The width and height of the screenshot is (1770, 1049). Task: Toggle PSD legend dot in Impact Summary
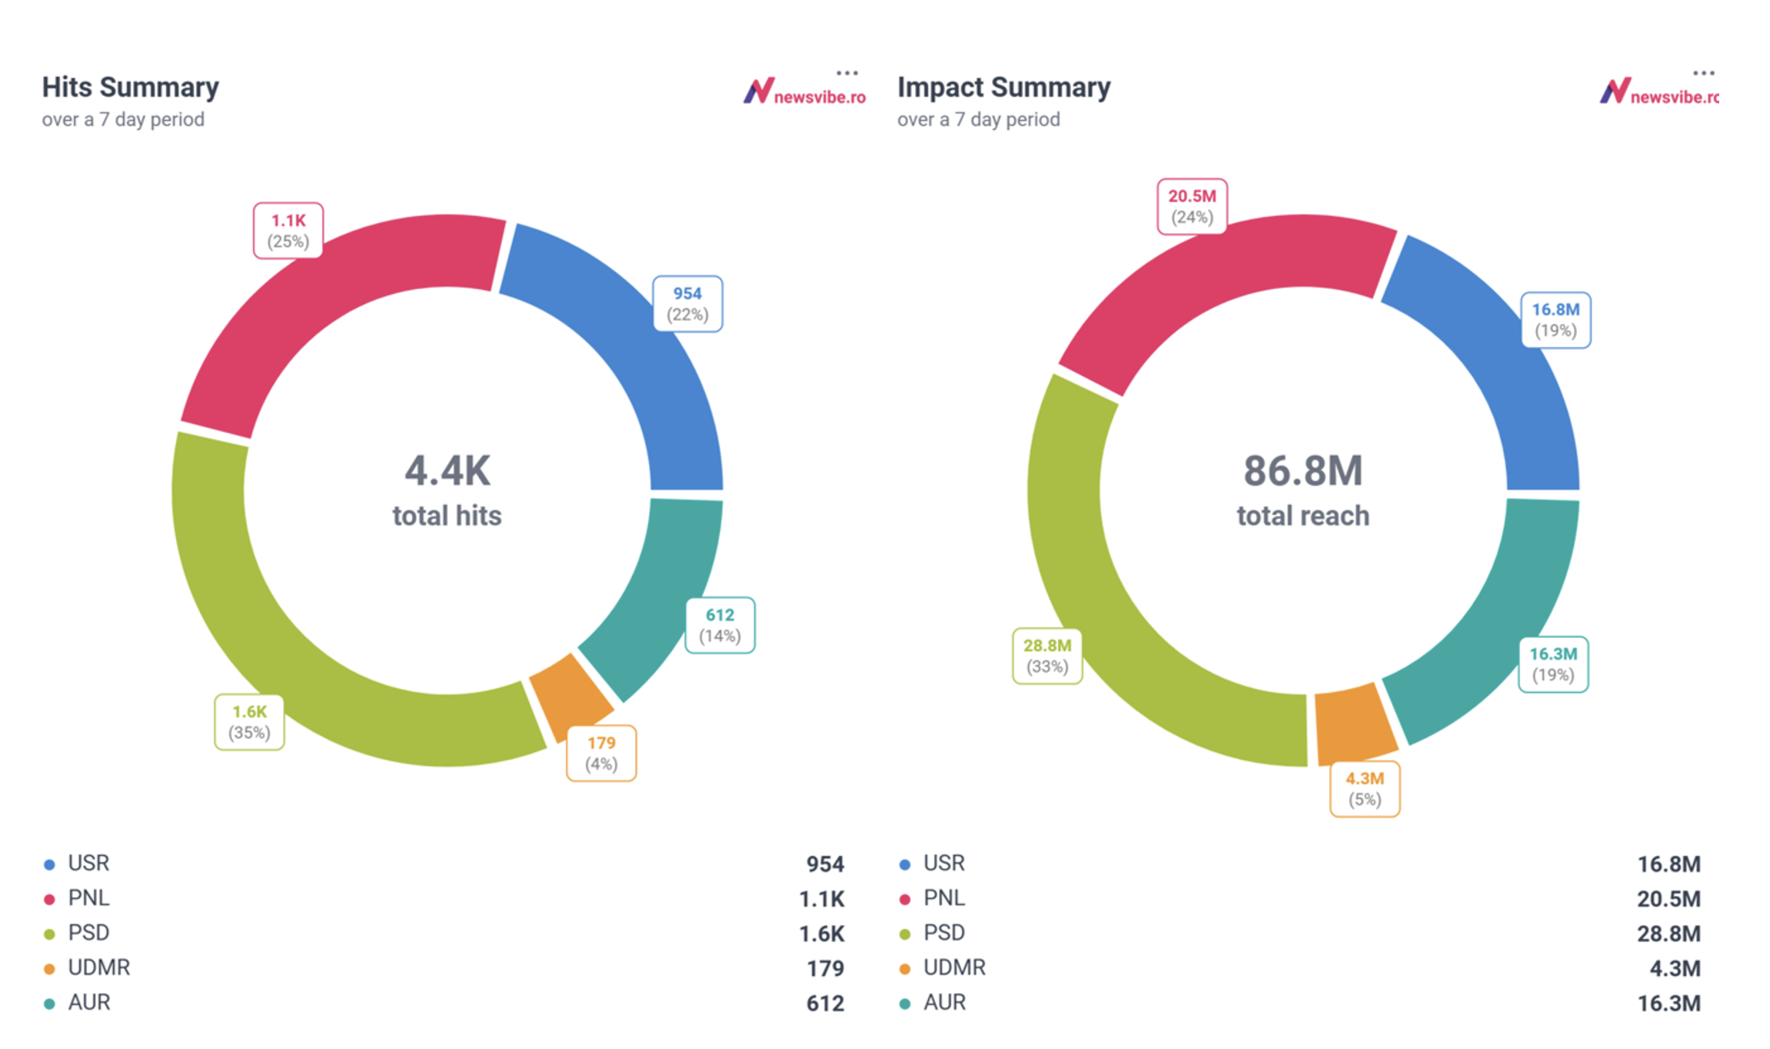point(905,934)
